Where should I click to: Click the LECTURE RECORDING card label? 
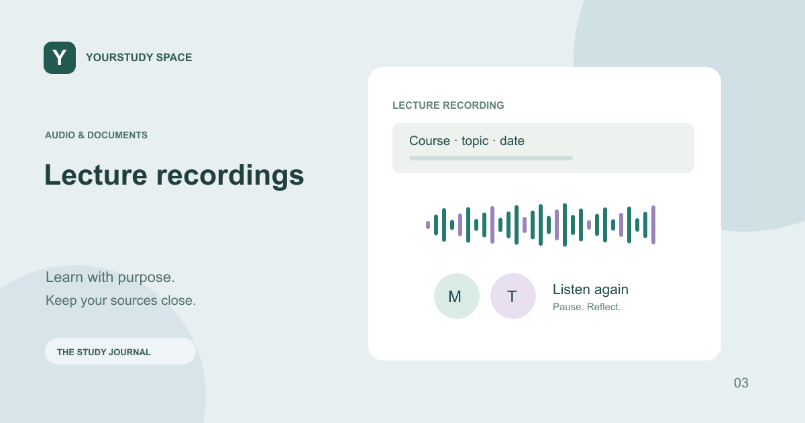coord(448,105)
